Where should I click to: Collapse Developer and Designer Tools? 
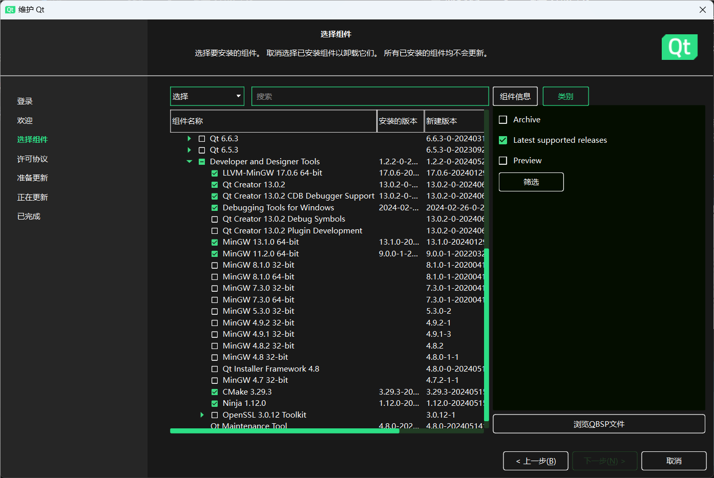[x=190, y=161]
